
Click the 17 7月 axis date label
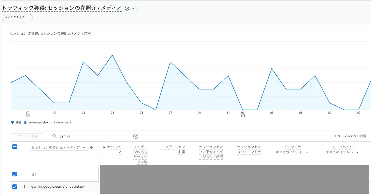coord(27,114)
